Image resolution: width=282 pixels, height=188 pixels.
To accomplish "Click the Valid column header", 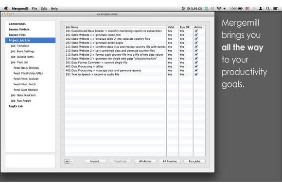I will point(173,27).
